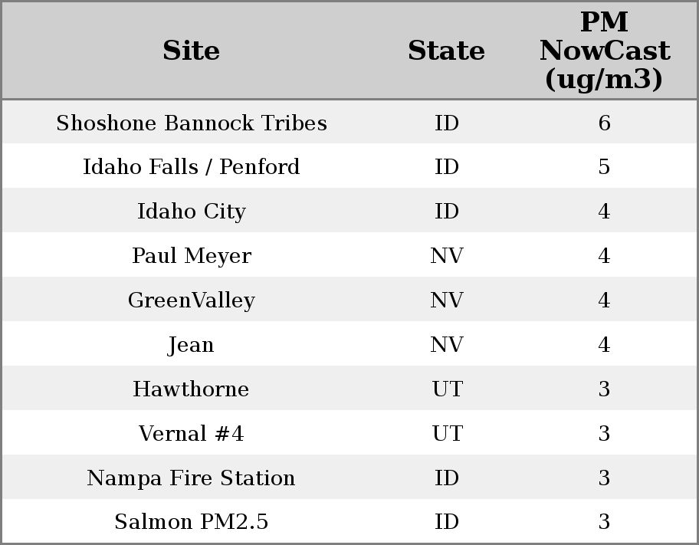Select the Paul Meyer site cell
The height and width of the screenshot is (545, 699).
click(192, 256)
